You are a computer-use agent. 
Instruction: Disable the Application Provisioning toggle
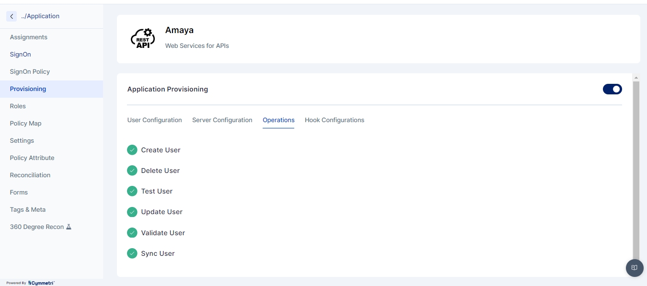click(612, 89)
